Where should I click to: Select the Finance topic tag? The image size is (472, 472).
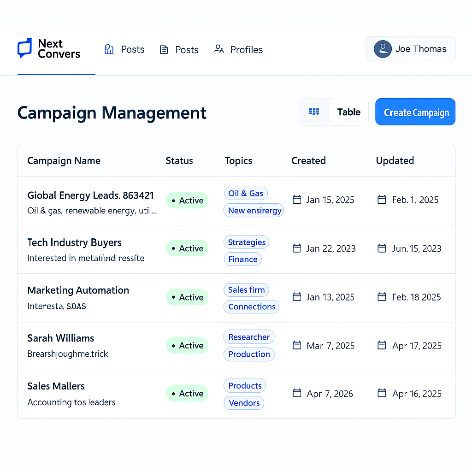coord(242,259)
